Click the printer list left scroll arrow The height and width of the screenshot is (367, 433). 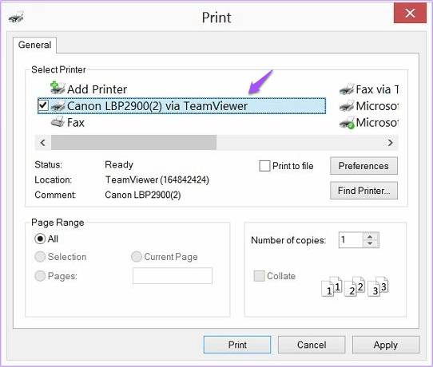pyautogui.click(x=42, y=143)
